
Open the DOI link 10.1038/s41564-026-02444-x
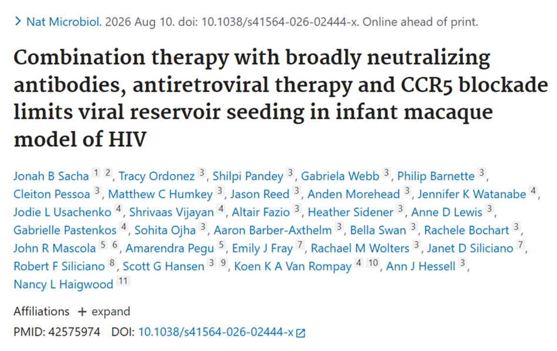216,332
